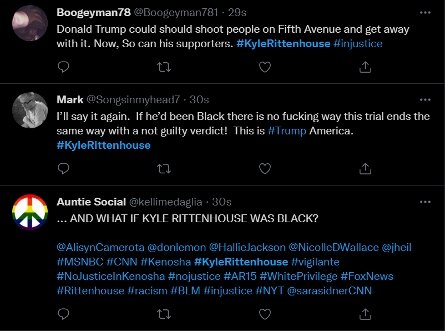This screenshot has height=331, width=445.
Task: Like Auntie Social's tweet
Action: click(265, 314)
